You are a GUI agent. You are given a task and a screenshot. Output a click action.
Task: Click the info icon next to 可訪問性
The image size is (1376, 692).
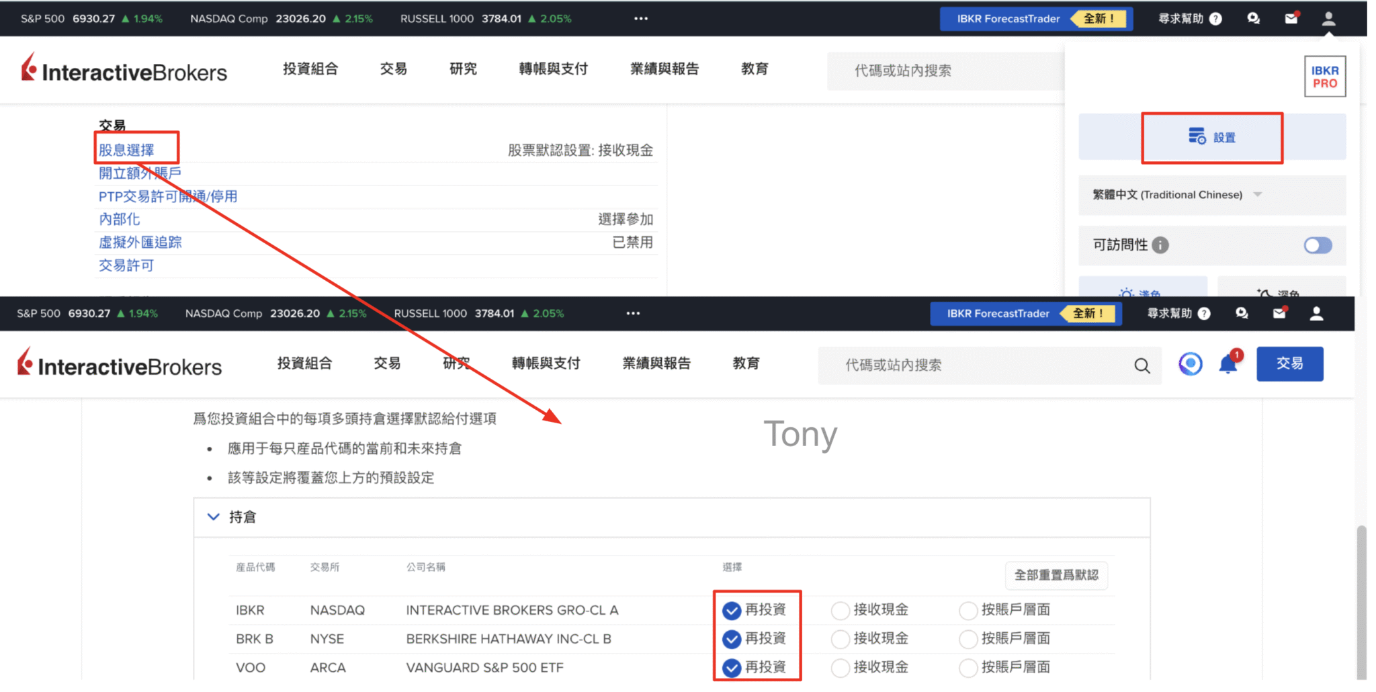(1160, 245)
